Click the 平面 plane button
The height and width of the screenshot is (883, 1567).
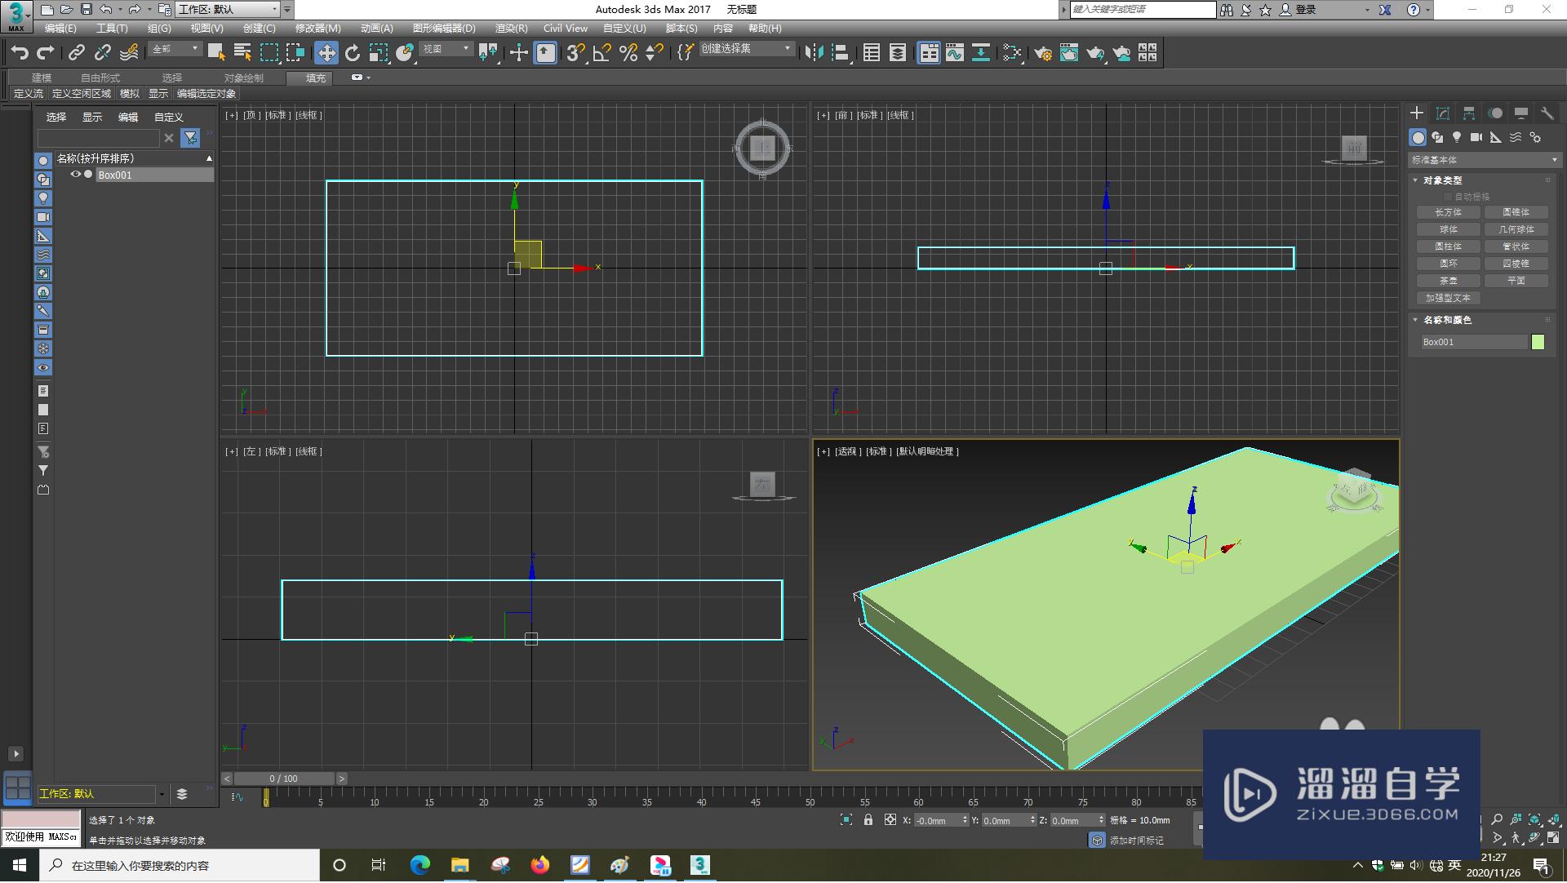click(x=1516, y=281)
